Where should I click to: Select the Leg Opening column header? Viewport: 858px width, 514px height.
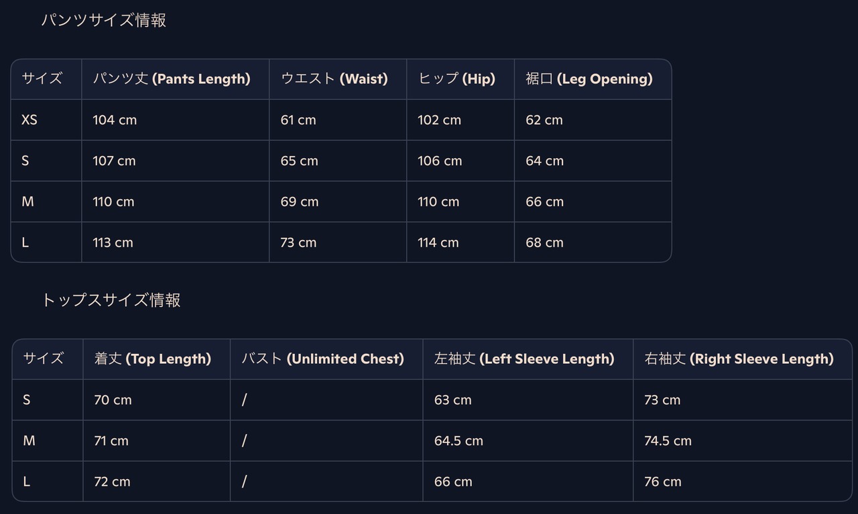pos(589,79)
